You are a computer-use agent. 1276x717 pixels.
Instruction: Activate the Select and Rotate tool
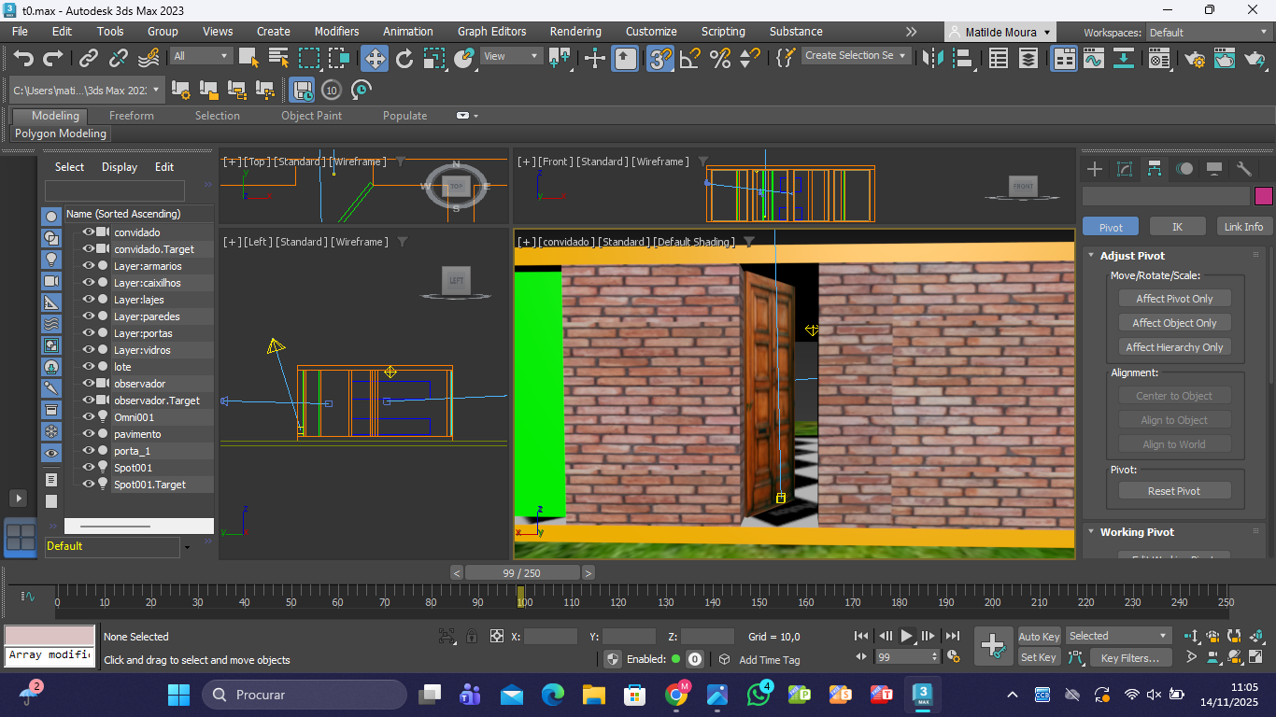pyautogui.click(x=404, y=59)
